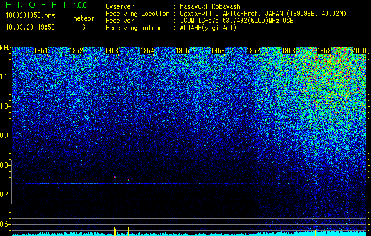Click the 1956 time marker
Screen dimensions: 371x236
[218, 51]
